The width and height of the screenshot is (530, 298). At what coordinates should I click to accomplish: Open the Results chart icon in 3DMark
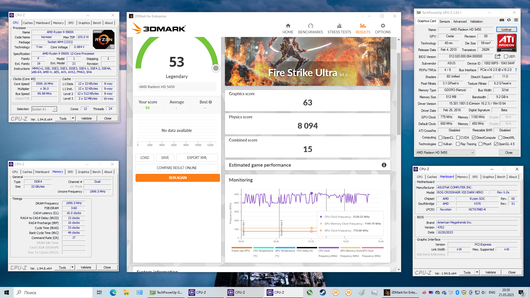[x=363, y=26]
